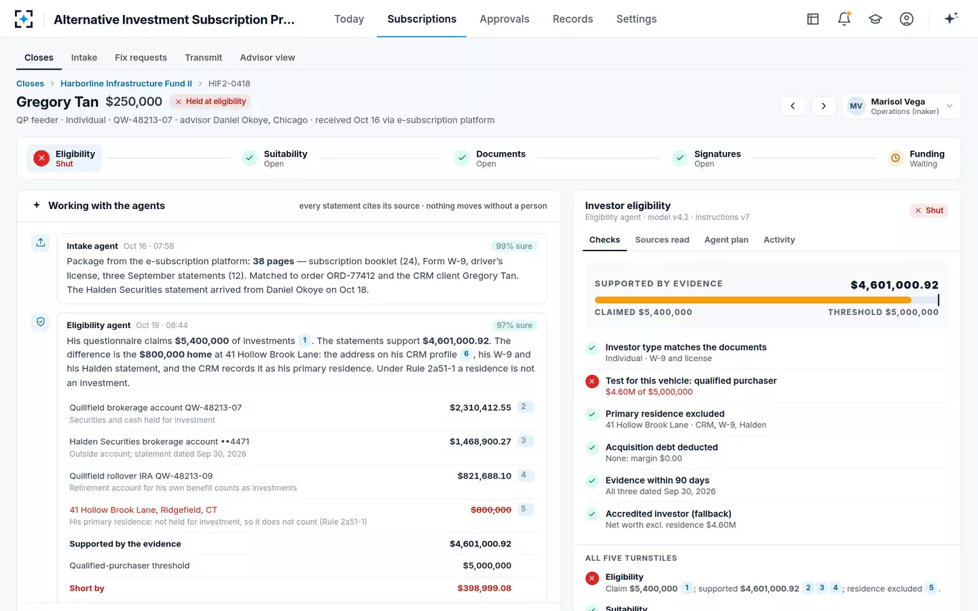Click red X icon in All Five Turnstiles Eligibility
Image resolution: width=978 pixels, height=611 pixels.
click(x=592, y=578)
